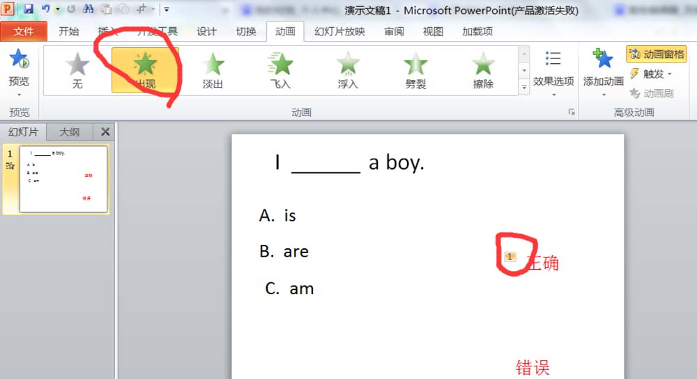Select the 'A. is' option text
This screenshot has width=697, height=379.
(x=277, y=216)
